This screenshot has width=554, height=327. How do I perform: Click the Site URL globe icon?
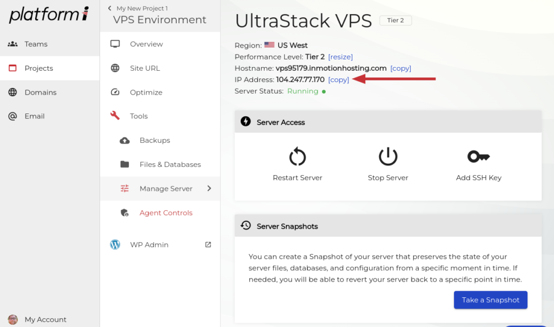point(115,68)
